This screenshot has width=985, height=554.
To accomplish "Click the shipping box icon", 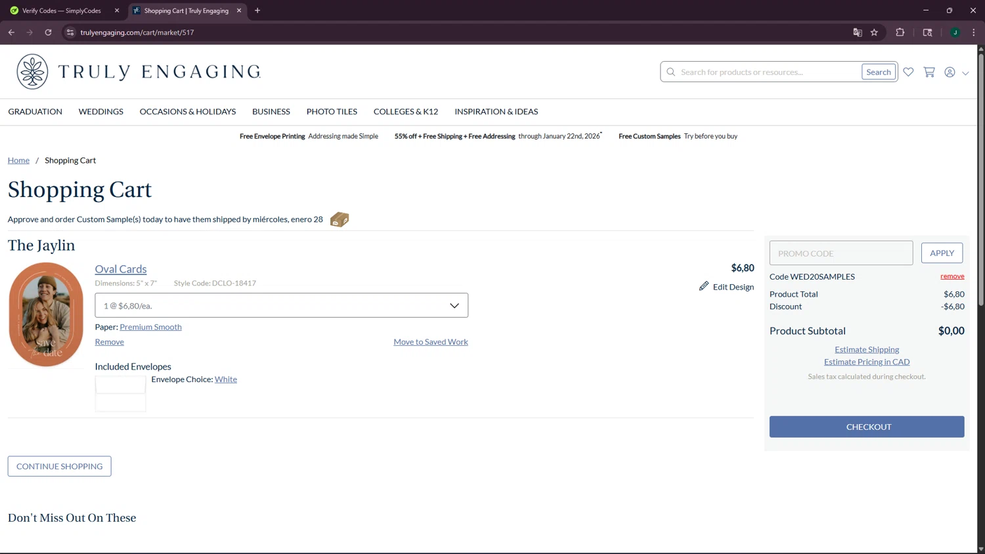I will [x=339, y=219].
